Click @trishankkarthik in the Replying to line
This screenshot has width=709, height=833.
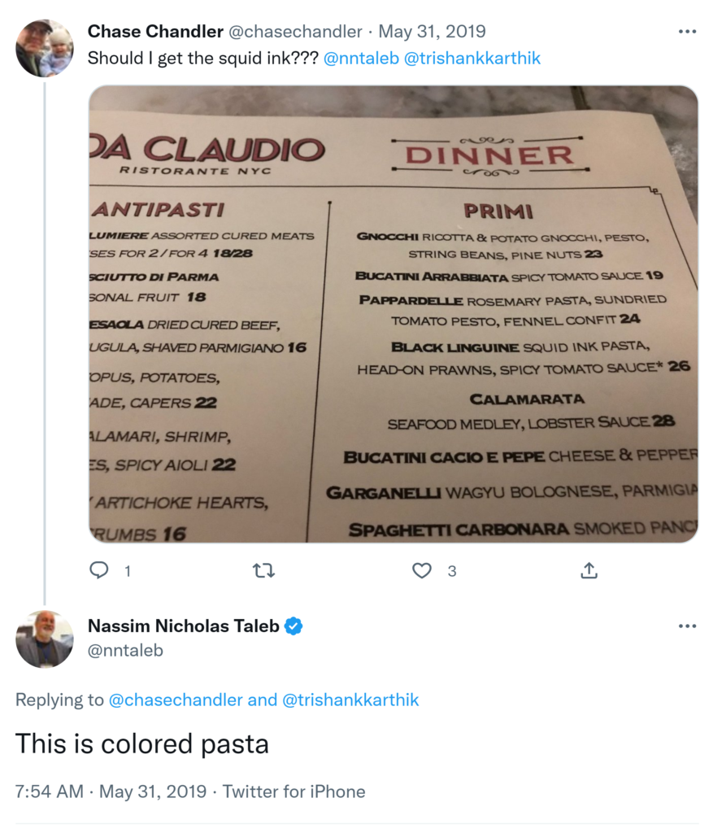pos(350,700)
